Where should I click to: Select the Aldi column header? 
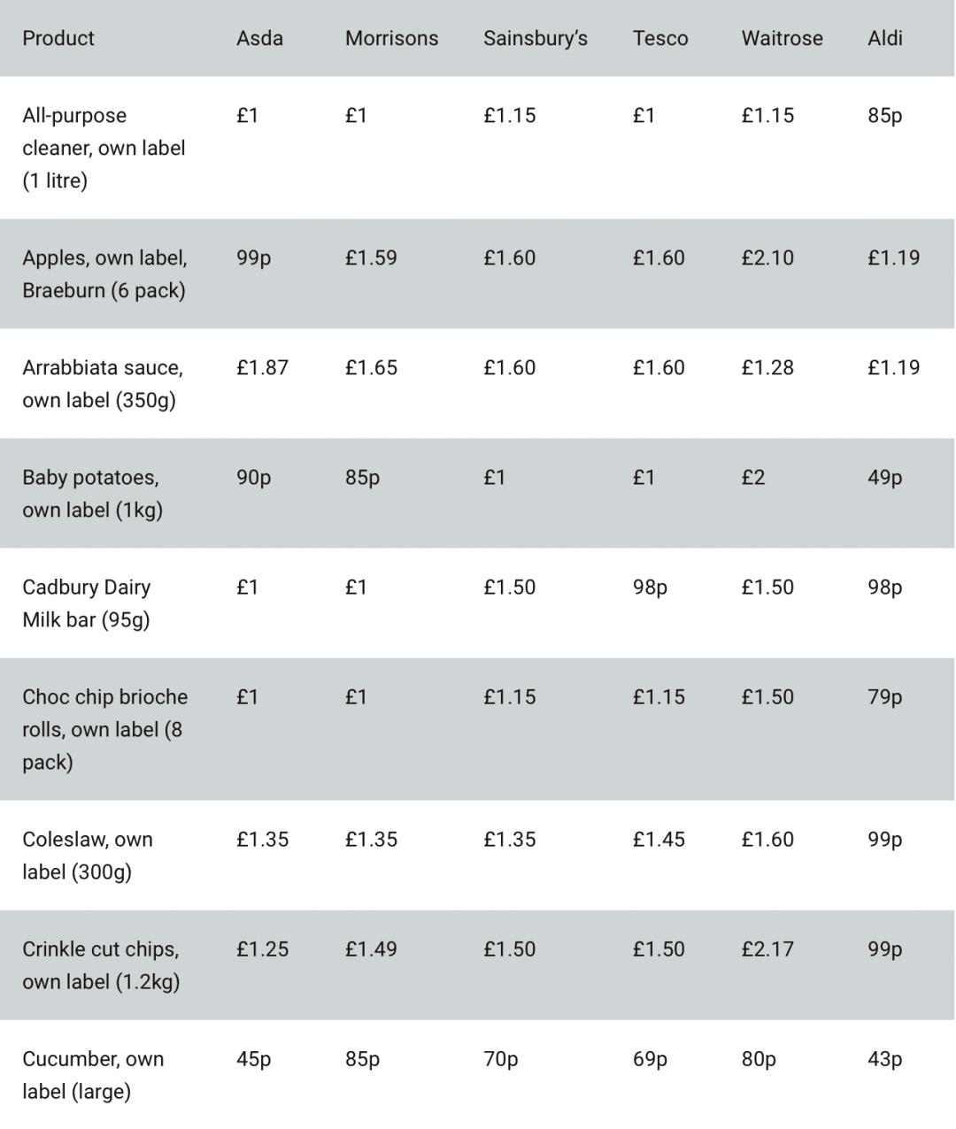884,38
